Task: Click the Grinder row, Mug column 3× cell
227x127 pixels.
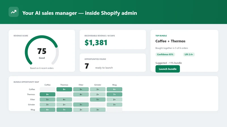Action: click(114, 104)
